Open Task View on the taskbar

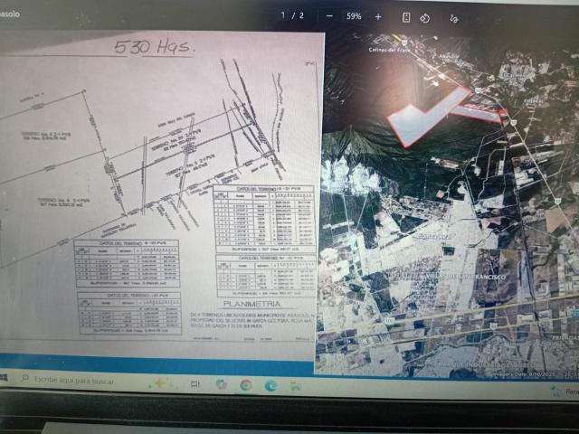[x=195, y=384]
